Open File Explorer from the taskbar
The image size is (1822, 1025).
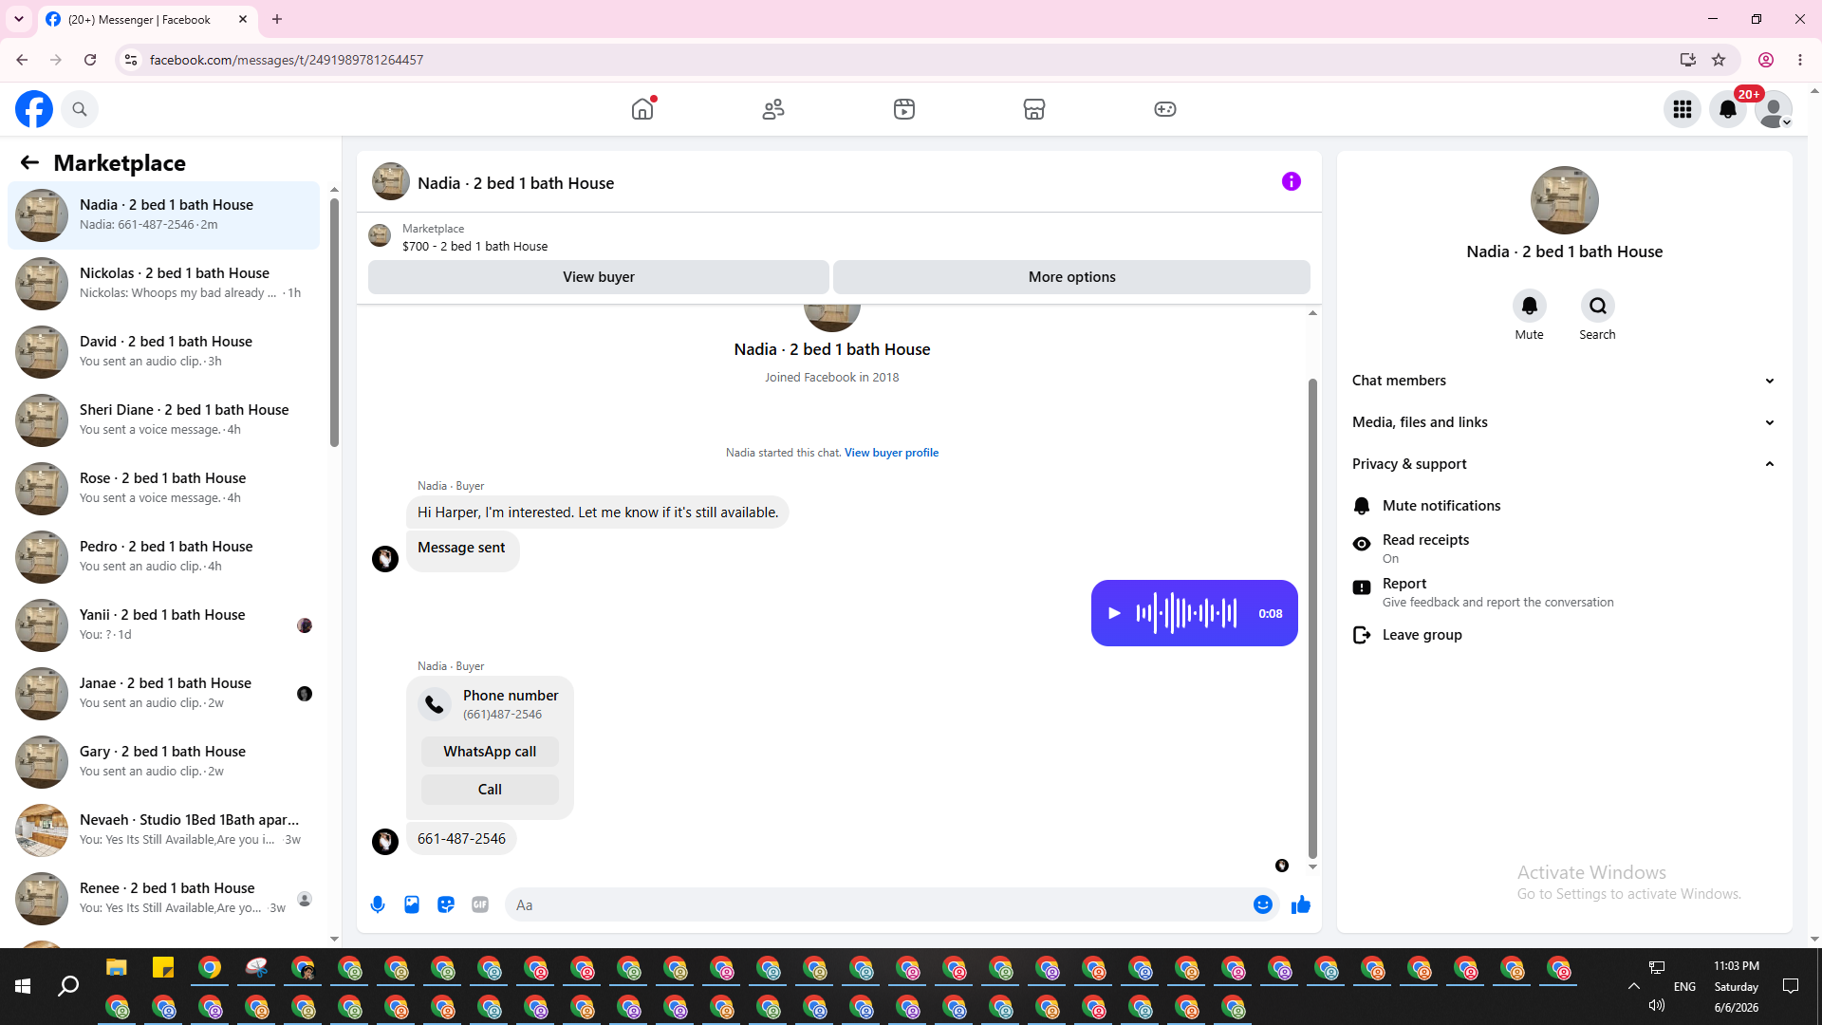point(117,968)
